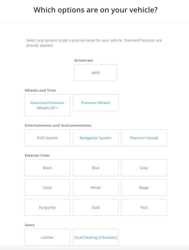Select Beige exterior color
The width and height of the screenshot is (189, 250).
point(144,187)
